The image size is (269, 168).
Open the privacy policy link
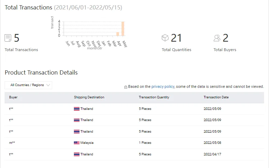(163, 86)
